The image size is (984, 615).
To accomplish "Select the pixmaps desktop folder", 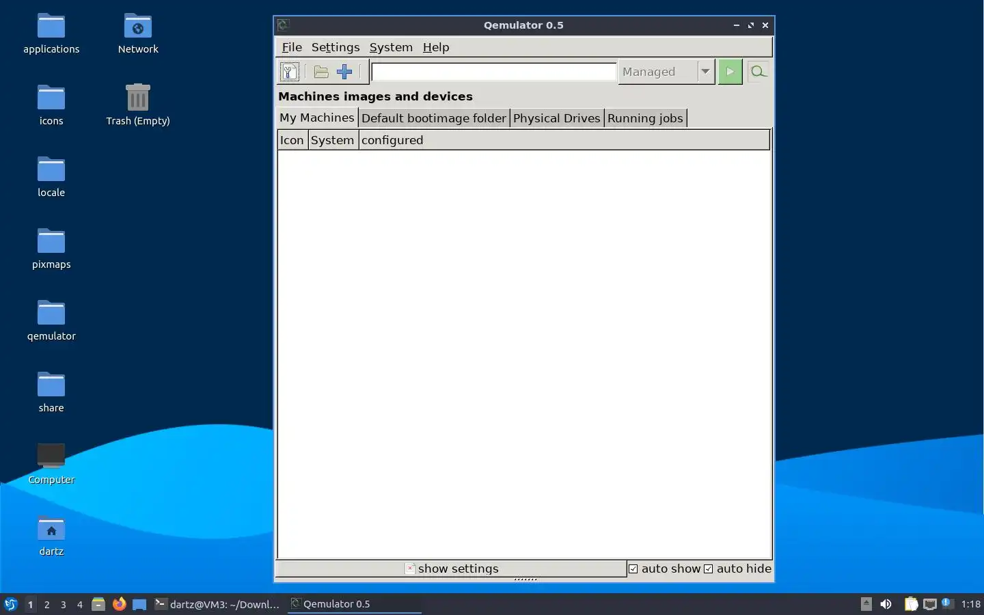I will coord(51,249).
